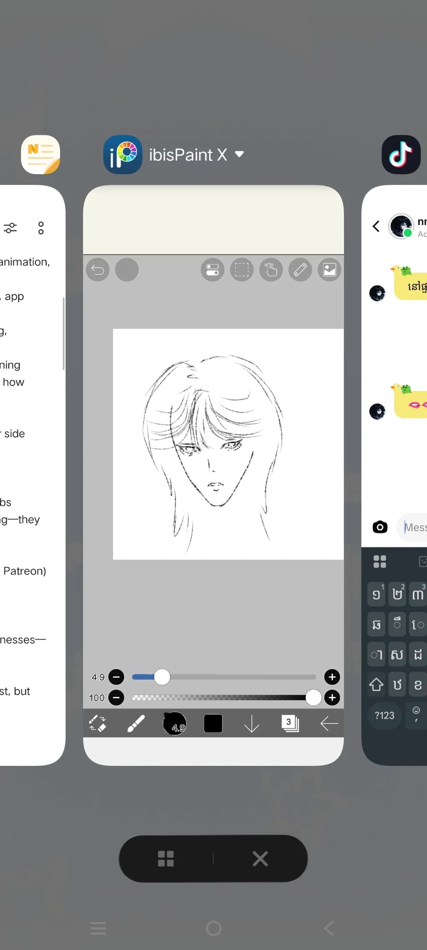Tap the ibisPaint X app icon
427x950 pixels.
123,154
